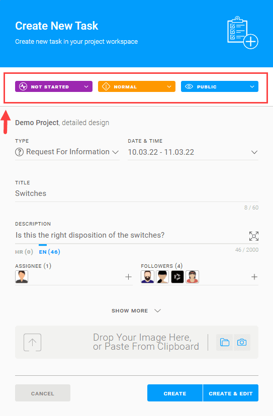Cancel the new task dialog
The width and height of the screenshot is (273, 416).
pos(43,393)
